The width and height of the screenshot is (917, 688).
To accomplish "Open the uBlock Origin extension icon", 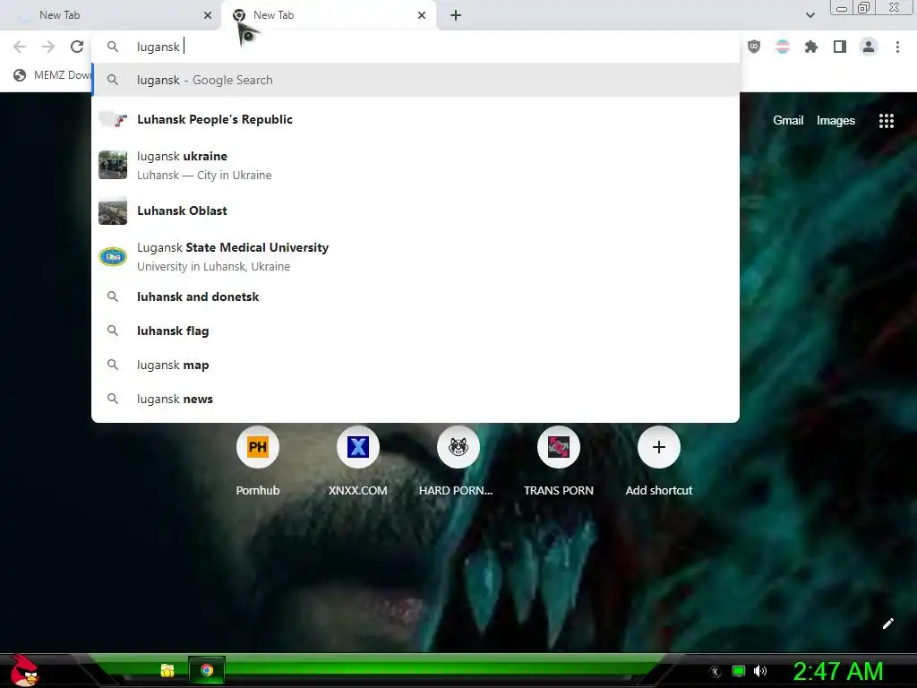I will [754, 47].
